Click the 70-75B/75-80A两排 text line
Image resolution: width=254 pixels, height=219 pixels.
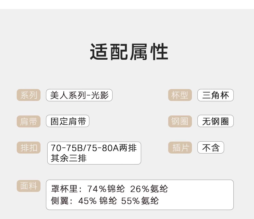pos(94,148)
